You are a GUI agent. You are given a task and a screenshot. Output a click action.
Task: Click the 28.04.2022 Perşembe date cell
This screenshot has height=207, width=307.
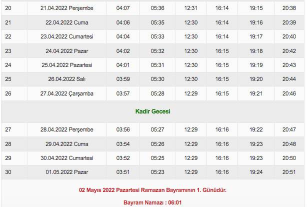(67, 129)
